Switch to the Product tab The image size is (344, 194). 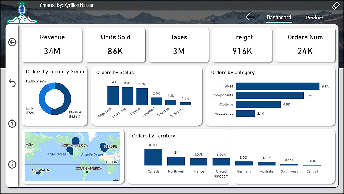pos(314,18)
